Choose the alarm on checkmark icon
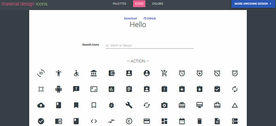Image resolution: width=276 pixels, height=126 pixels. click(235, 73)
